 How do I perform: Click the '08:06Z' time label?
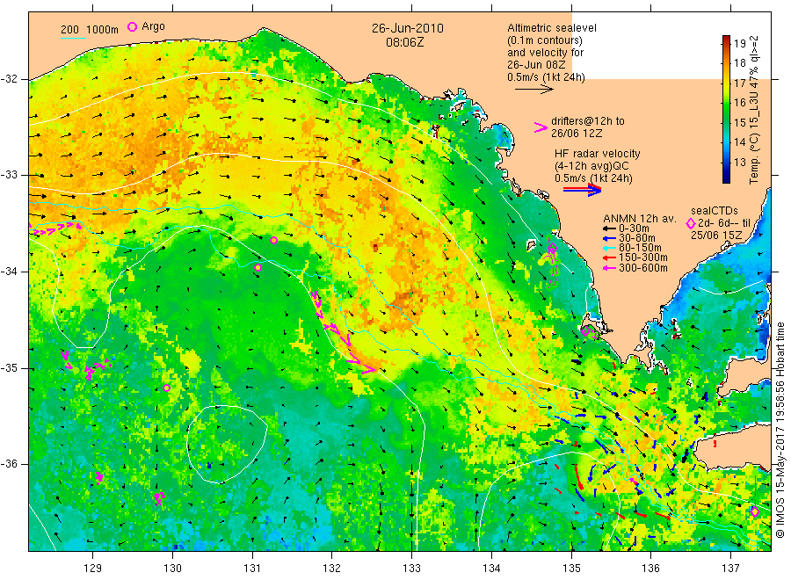click(x=405, y=42)
